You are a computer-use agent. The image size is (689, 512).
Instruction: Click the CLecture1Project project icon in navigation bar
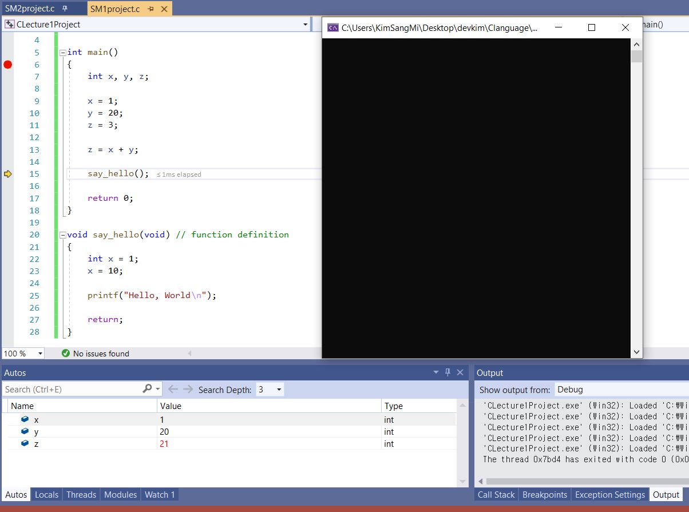10,25
